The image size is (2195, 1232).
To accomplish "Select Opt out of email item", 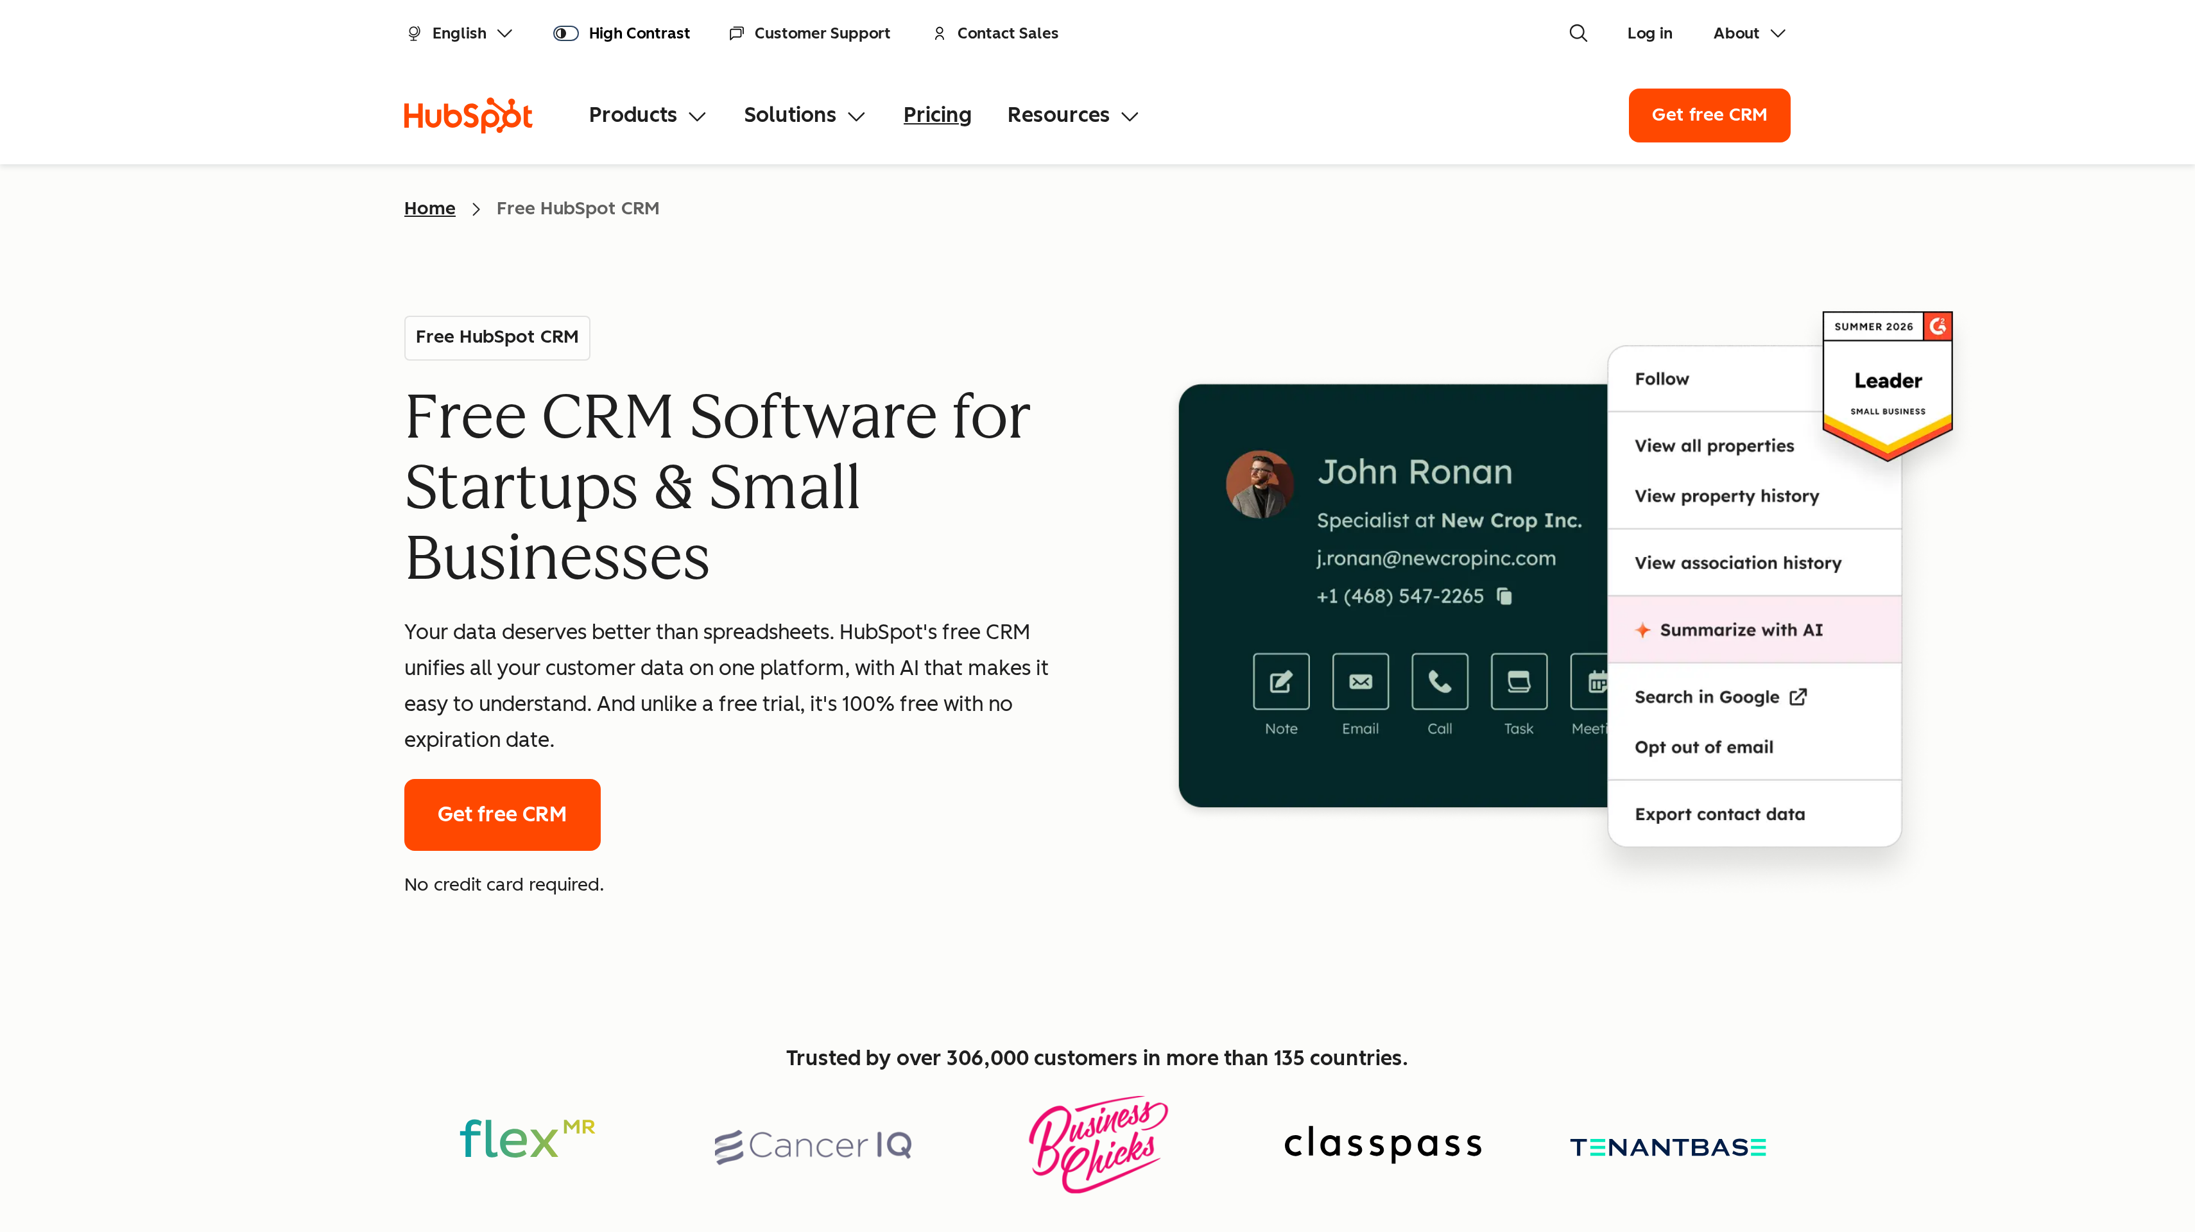I will tap(1703, 747).
